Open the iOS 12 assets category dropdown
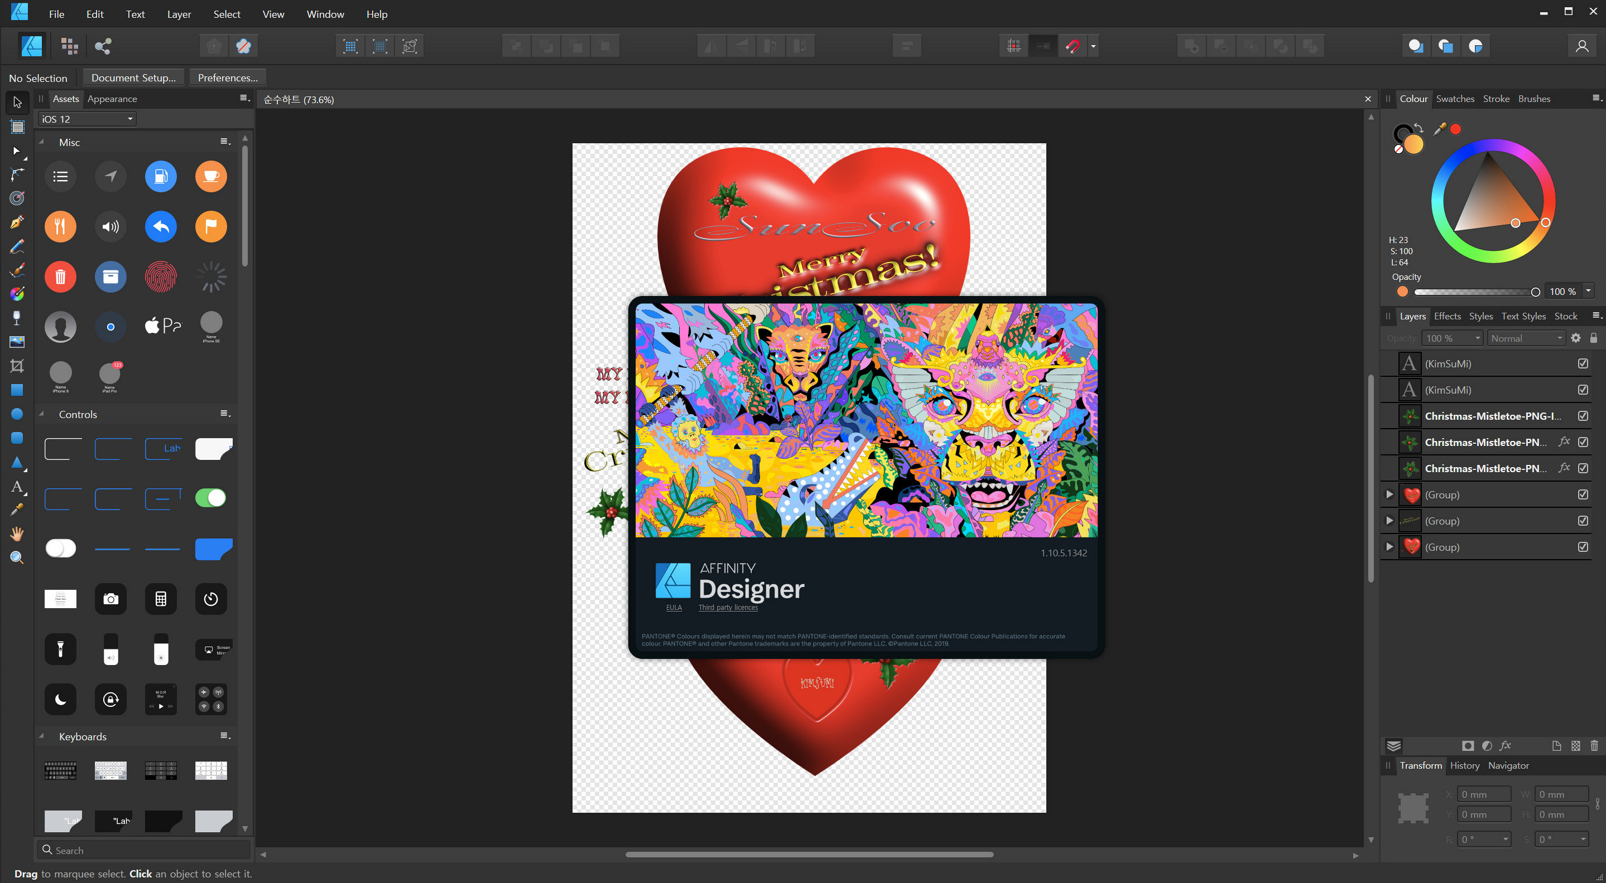 tap(86, 119)
